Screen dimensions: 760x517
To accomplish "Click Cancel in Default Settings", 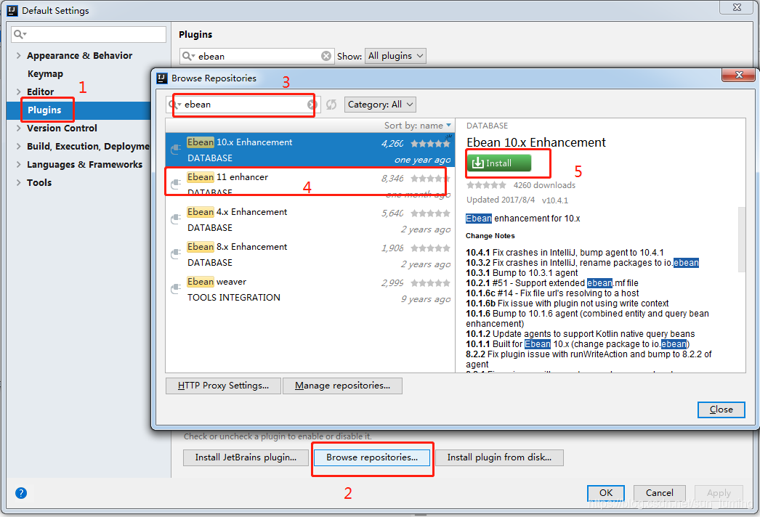I will coord(659,493).
